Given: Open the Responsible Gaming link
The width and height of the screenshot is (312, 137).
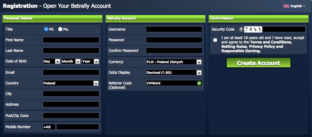Looking at the screenshot, I should click(241, 51).
